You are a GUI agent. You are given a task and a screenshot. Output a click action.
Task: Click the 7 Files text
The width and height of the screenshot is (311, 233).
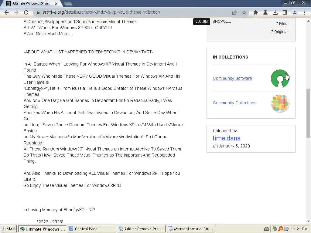pyautogui.click(x=282, y=24)
